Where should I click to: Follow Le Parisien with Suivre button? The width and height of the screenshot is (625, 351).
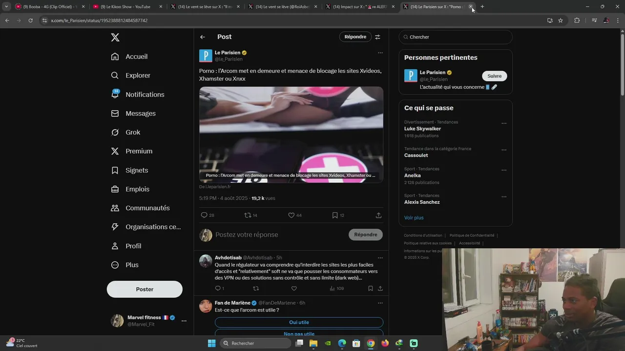click(495, 76)
